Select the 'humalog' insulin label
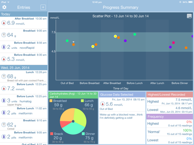Viewport: 194px width, 145px height. pos(25,101)
